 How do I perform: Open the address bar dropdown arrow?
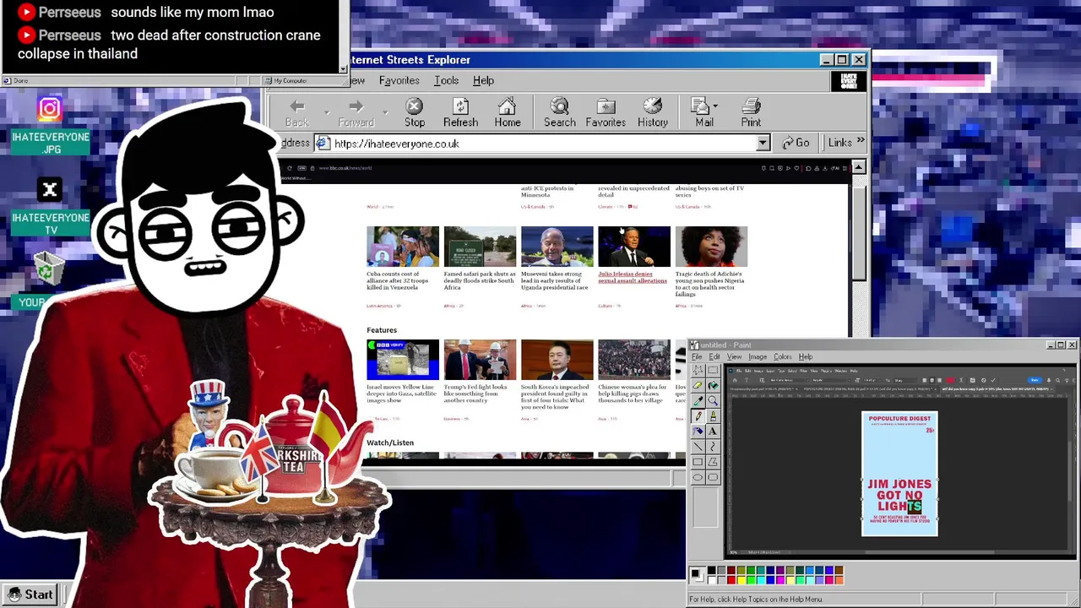point(763,143)
